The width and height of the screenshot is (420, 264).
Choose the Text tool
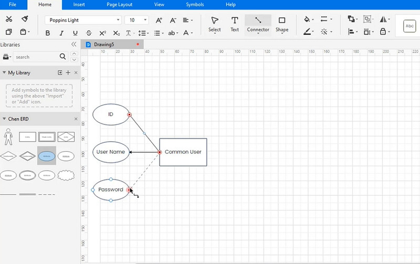[x=235, y=24]
